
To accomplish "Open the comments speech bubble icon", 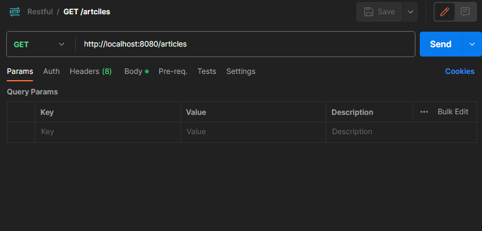I will click(465, 12).
